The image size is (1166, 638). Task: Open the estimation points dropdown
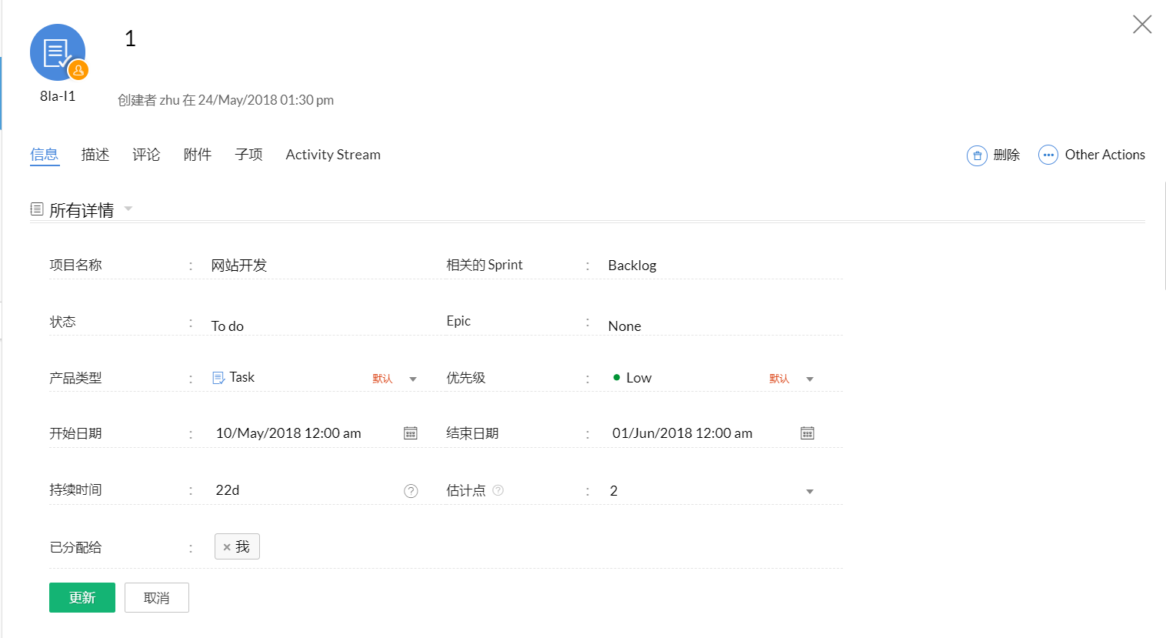(809, 491)
